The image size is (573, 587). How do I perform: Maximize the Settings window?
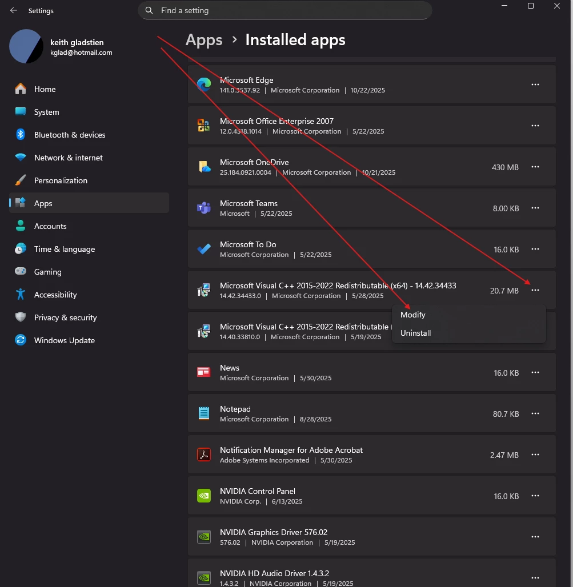point(531,6)
